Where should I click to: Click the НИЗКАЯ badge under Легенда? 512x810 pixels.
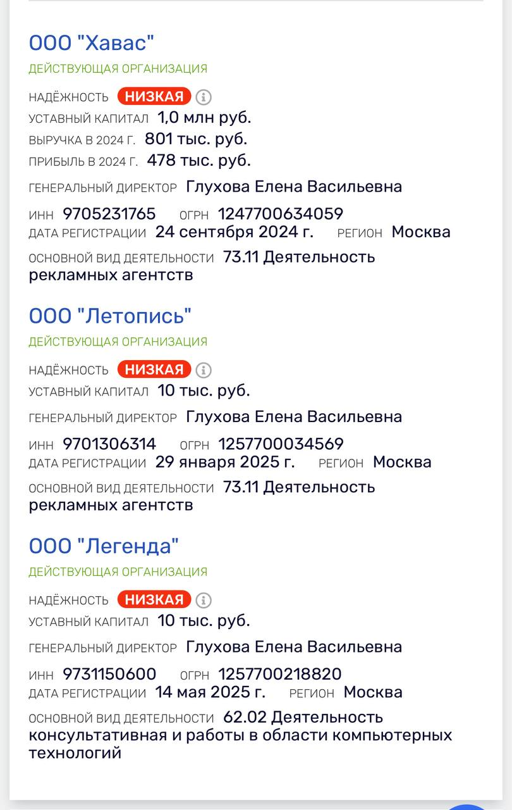point(154,599)
